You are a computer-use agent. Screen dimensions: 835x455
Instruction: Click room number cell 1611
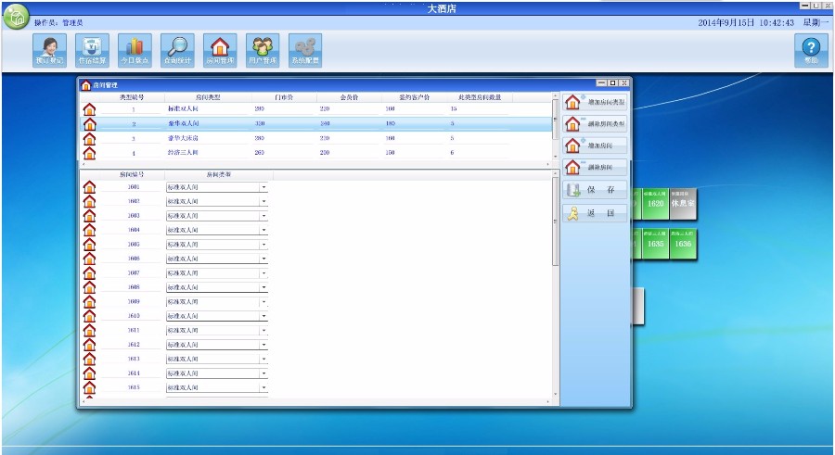(x=133, y=331)
